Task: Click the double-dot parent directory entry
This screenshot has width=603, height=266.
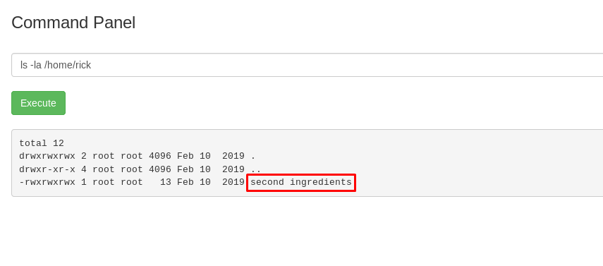Action: click(256, 169)
